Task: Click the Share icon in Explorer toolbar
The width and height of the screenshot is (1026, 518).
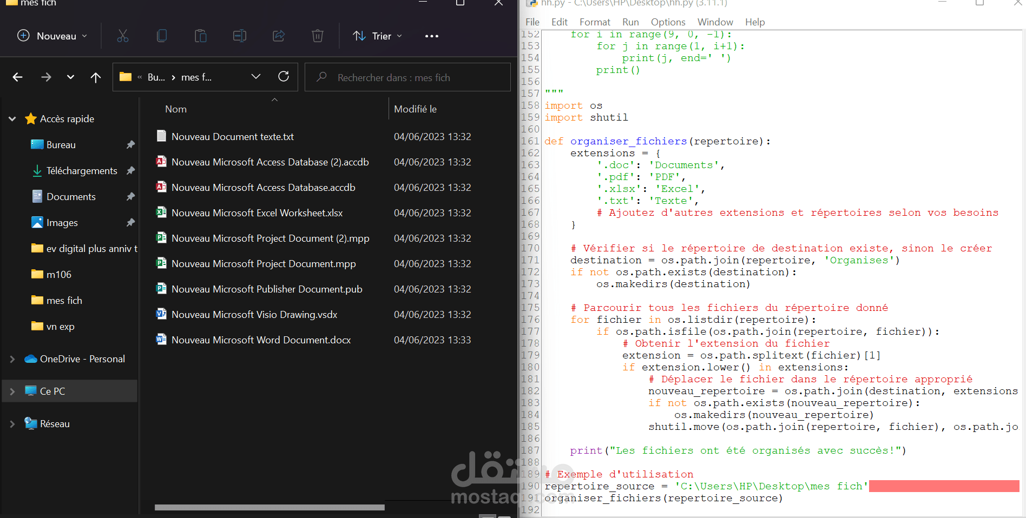Action: pyautogui.click(x=279, y=36)
